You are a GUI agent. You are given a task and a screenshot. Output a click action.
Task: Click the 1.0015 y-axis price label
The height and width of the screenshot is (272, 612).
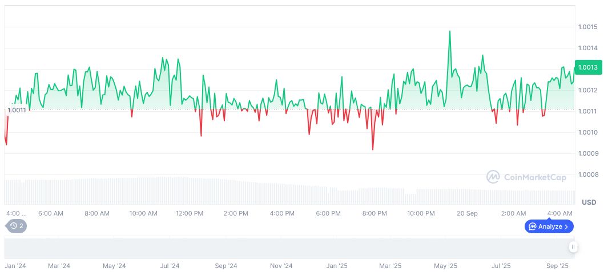pyautogui.click(x=587, y=27)
